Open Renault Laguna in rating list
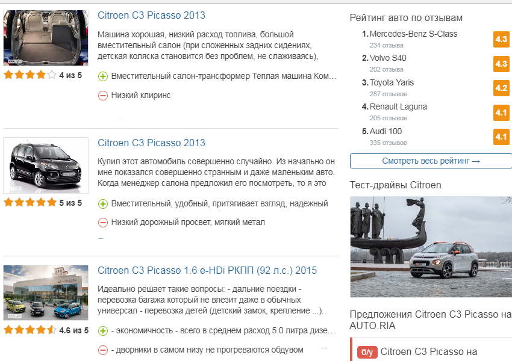The height and width of the screenshot is (361, 512). (398, 106)
